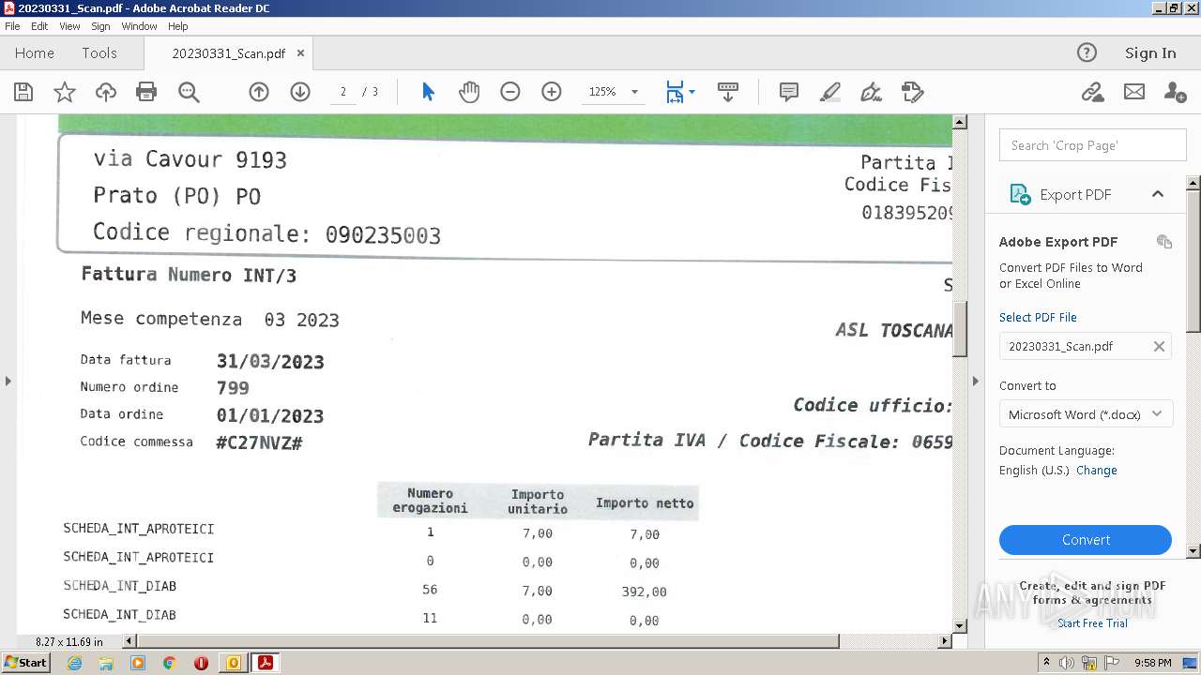Click the Change document language link

1097,471
